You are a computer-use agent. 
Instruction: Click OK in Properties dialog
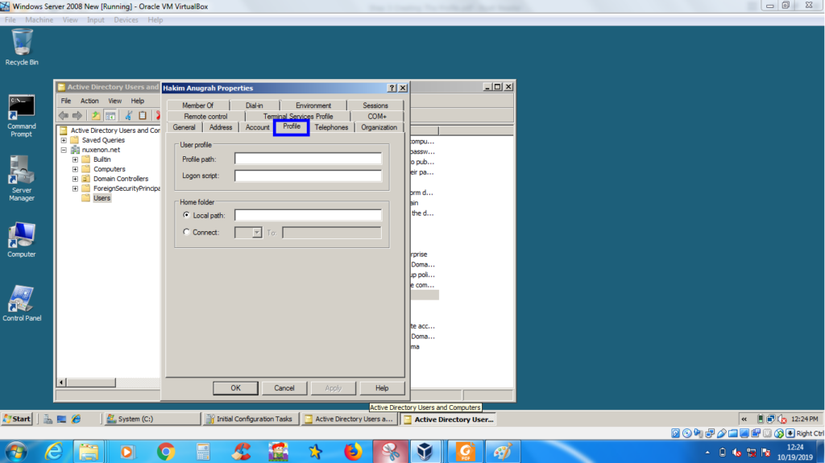[x=235, y=388]
